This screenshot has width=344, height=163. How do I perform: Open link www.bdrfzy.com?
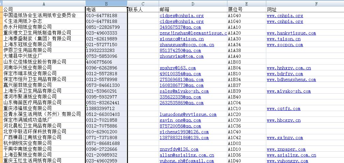pyautogui.click(x=285, y=74)
